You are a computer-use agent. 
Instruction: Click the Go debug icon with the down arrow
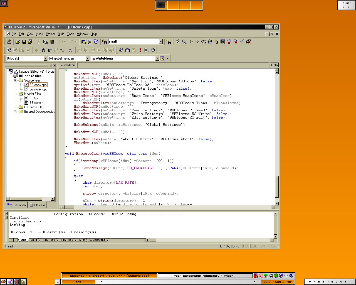[147, 50]
